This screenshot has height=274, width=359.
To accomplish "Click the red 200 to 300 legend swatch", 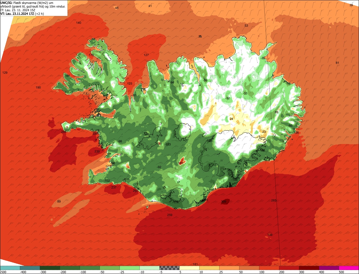I will 289,268.
